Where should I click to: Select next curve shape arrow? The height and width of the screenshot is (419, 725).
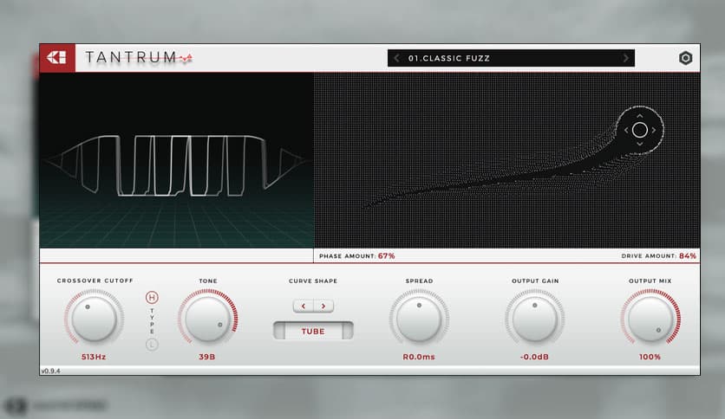click(323, 306)
